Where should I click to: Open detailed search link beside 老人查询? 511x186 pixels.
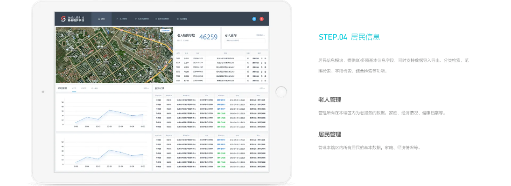click(261, 35)
